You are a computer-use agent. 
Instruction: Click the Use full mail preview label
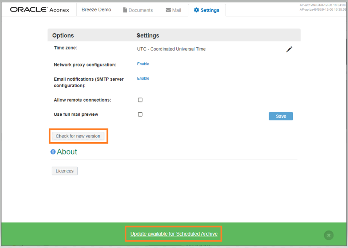pos(76,114)
